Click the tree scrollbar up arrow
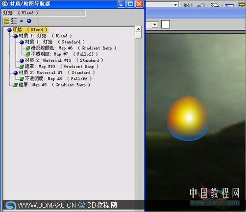 138,29
